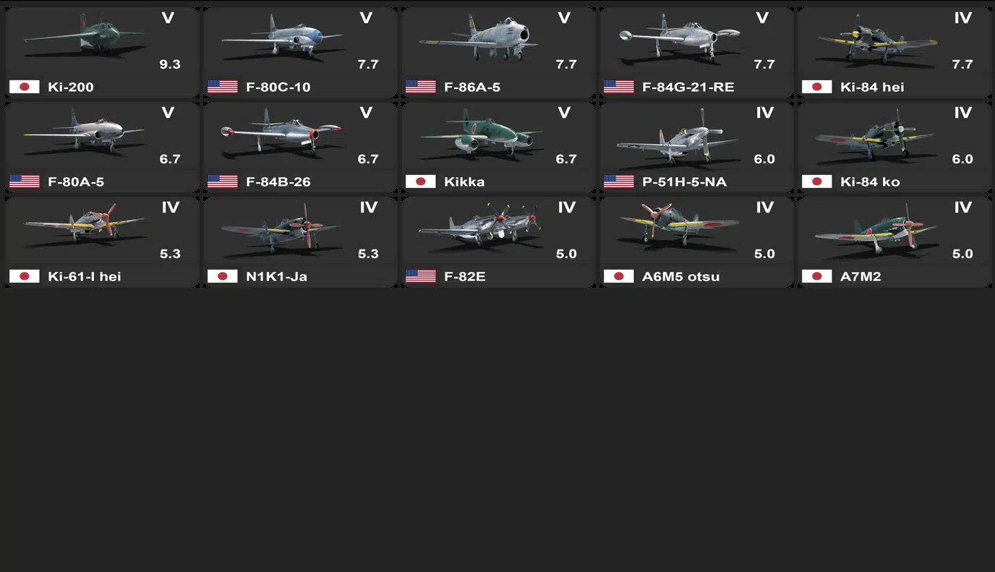Screen dimensions: 995x572
Task: Click the F-80A-5 jet image
Action: [83, 132]
